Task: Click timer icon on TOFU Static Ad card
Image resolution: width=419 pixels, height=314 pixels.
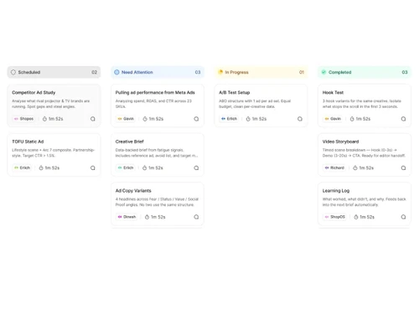Action: pyautogui.click(x=41, y=168)
